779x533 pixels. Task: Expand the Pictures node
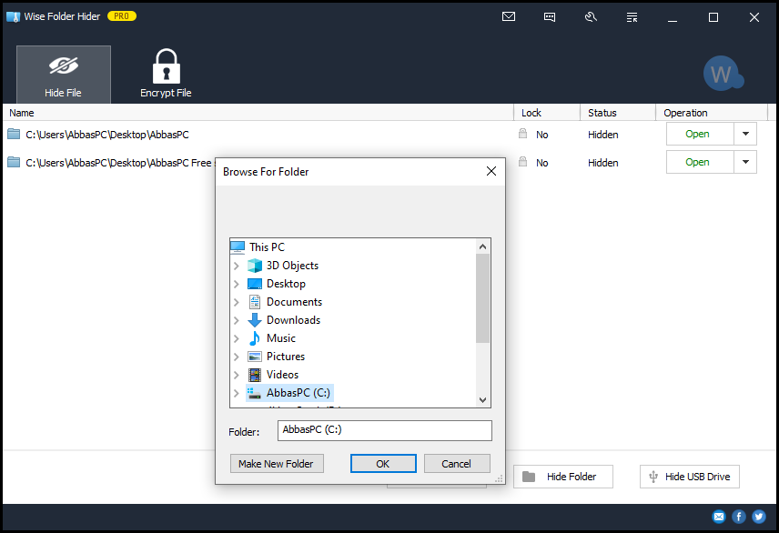coord(237,357)
